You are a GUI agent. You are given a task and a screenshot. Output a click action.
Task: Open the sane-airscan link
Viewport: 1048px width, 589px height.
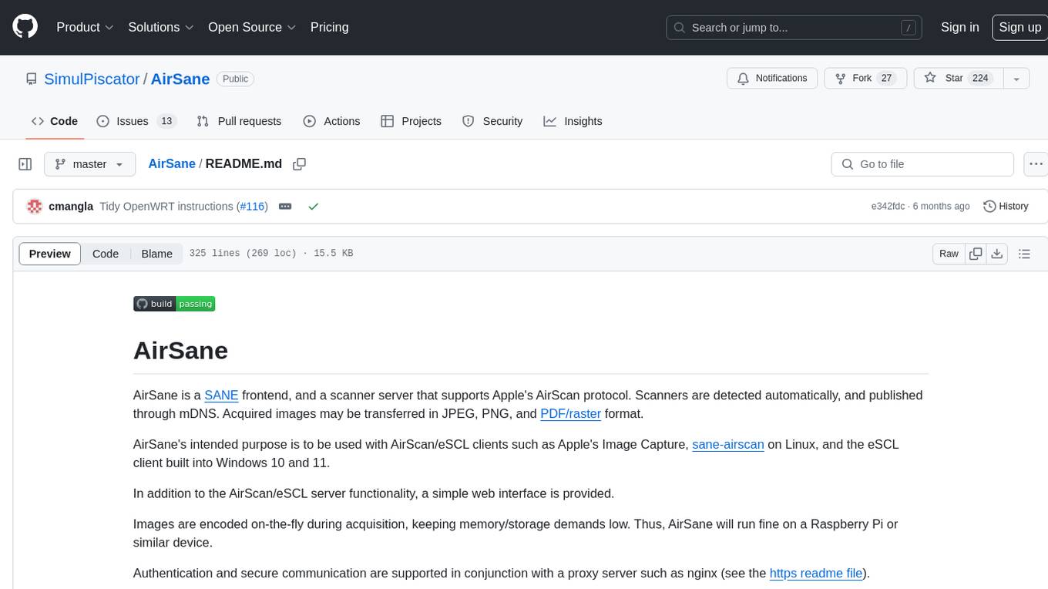(728, 445)
